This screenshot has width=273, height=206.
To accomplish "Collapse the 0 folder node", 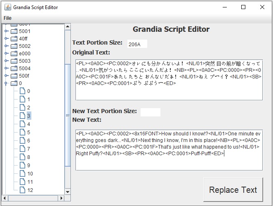I will pos(6,83).
